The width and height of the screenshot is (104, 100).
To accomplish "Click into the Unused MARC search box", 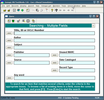I will tap(77, 55).
